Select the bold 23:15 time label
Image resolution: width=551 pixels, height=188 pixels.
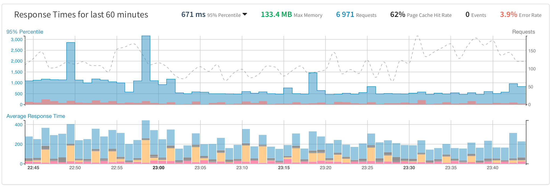click(284, 168)
